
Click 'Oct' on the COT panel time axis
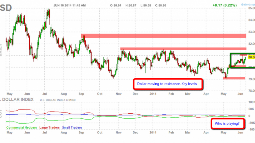pos(100,132)
